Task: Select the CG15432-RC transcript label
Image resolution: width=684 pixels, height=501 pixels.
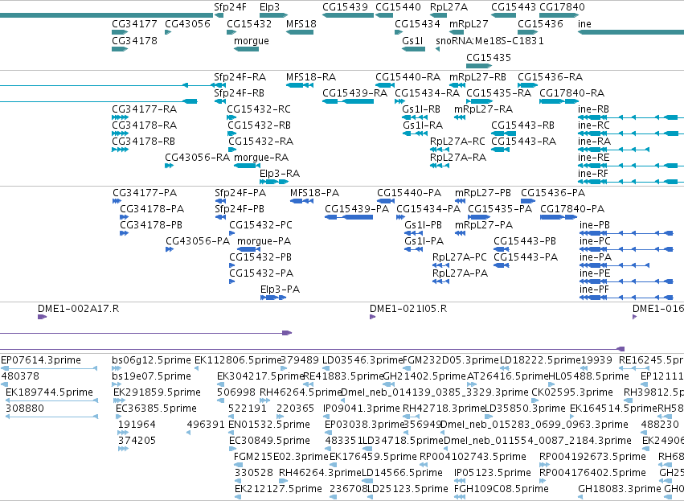Action: coord(259,109)
